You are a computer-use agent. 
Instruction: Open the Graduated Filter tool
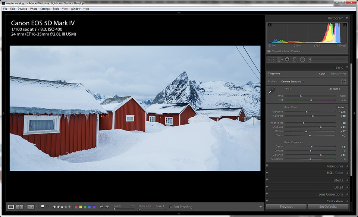tap(295, 60)
